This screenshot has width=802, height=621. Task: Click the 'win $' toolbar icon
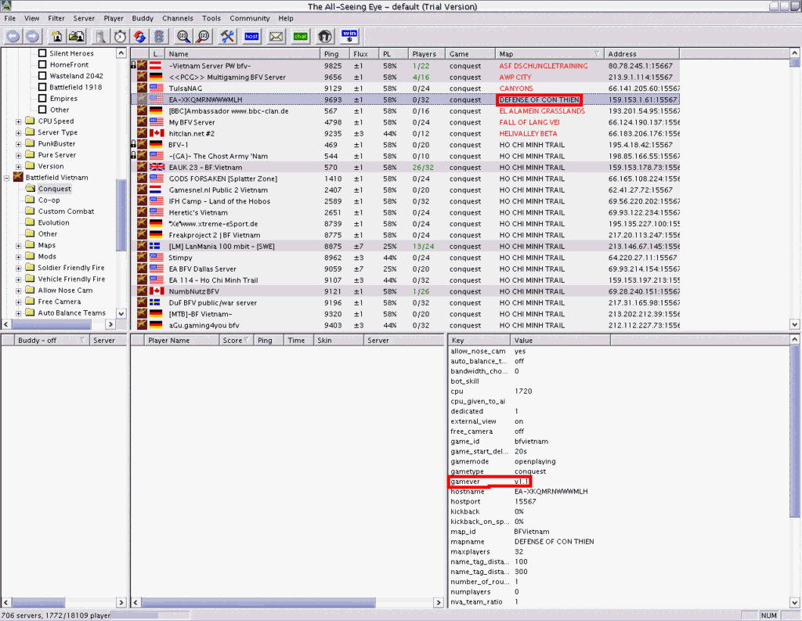click(x=349, y=36)
